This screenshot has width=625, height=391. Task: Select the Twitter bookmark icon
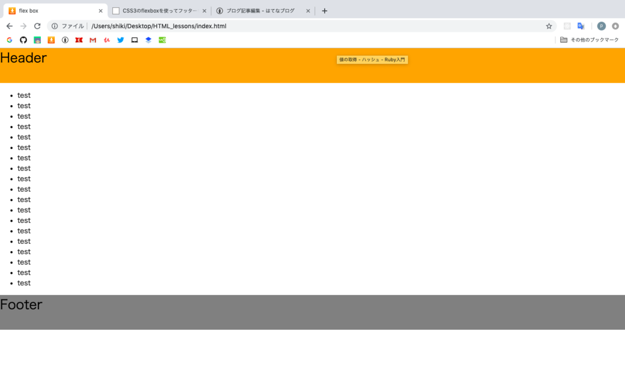click(120, 40)
